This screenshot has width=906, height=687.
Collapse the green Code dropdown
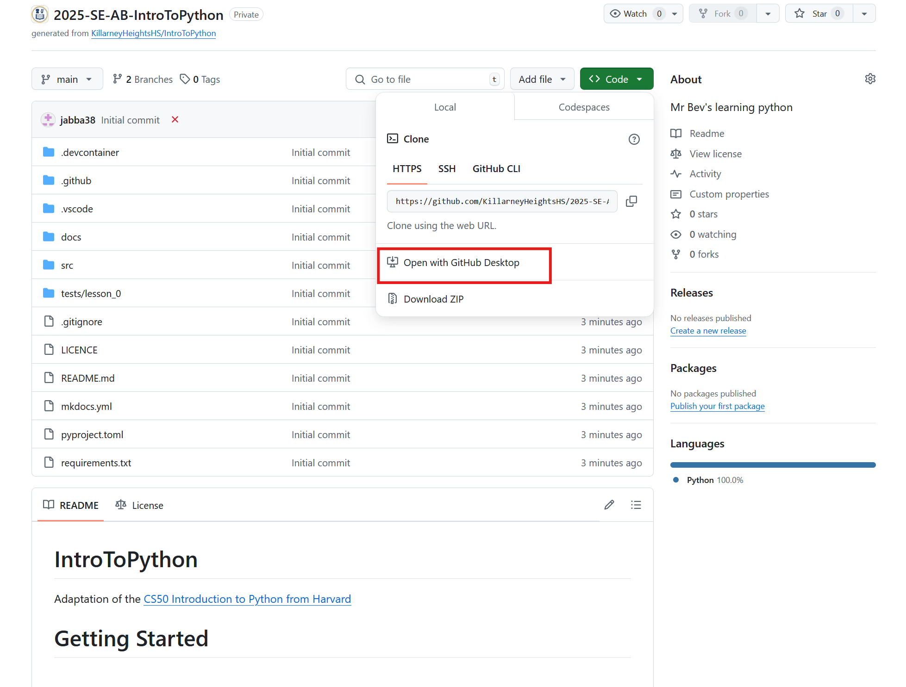tap(616, 79)
